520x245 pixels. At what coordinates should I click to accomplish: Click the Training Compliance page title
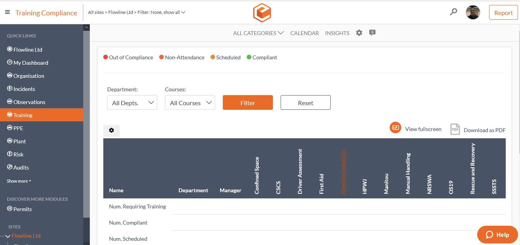tap(46, 13)
